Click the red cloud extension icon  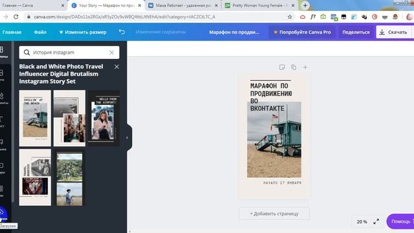[303, 17]
